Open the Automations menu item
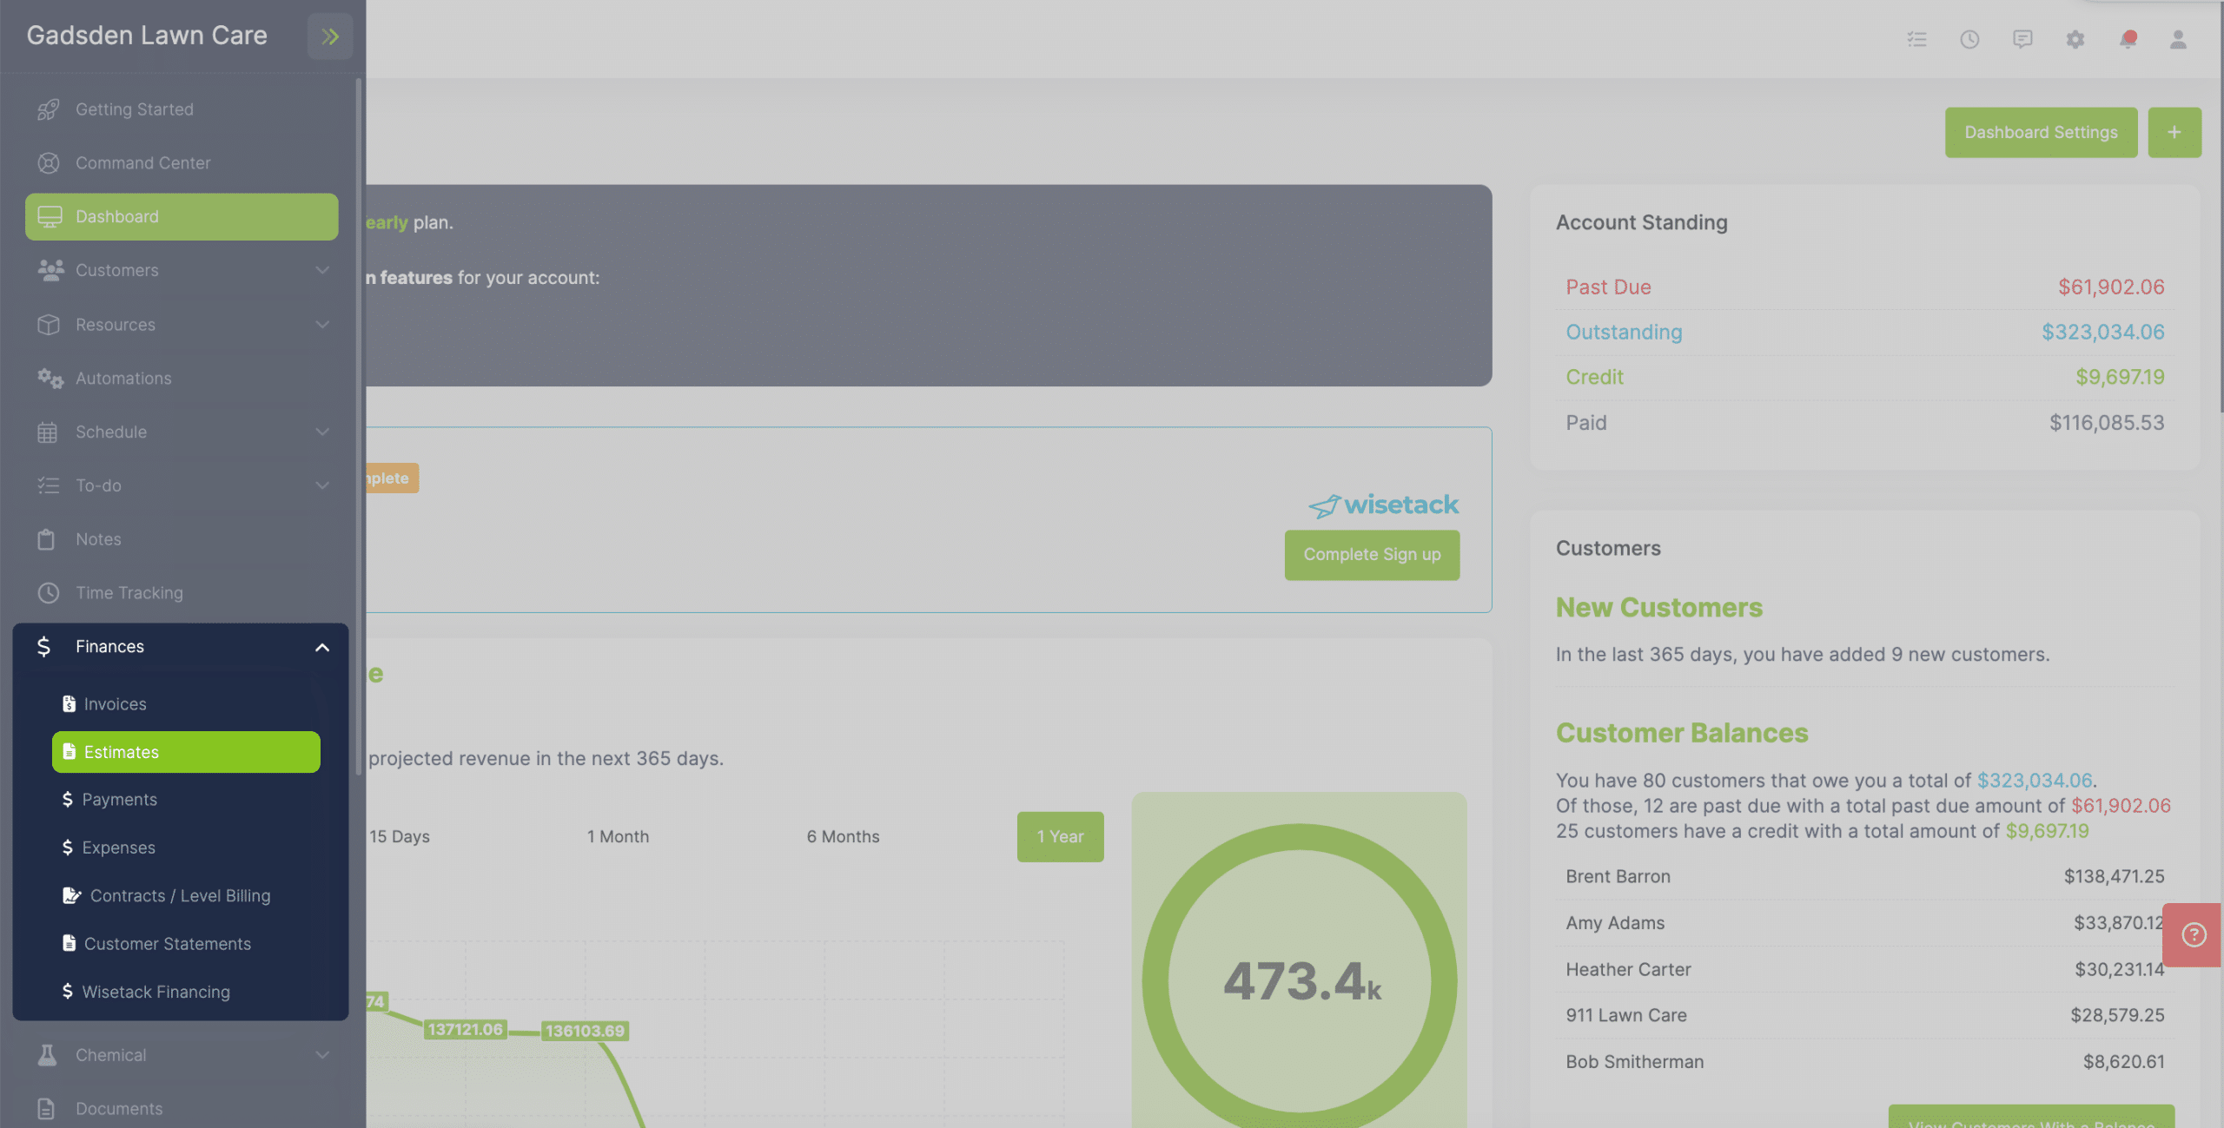The width and height of the screenshot is (2224, 1128). (182, 379)
